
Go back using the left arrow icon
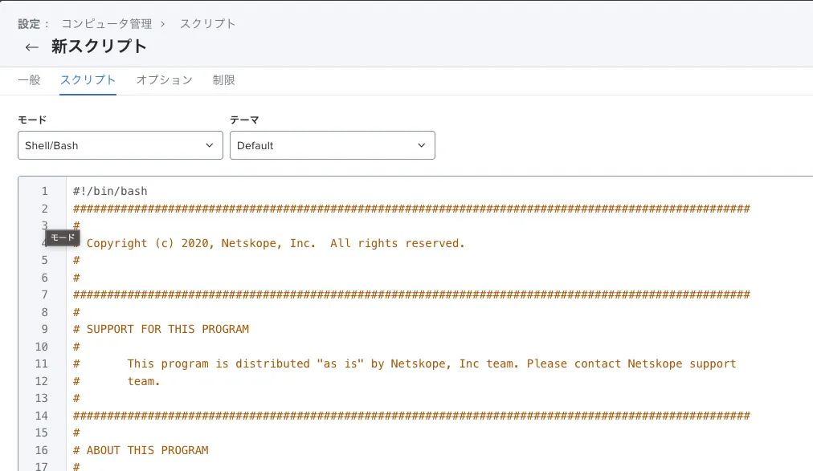(31, 47)
